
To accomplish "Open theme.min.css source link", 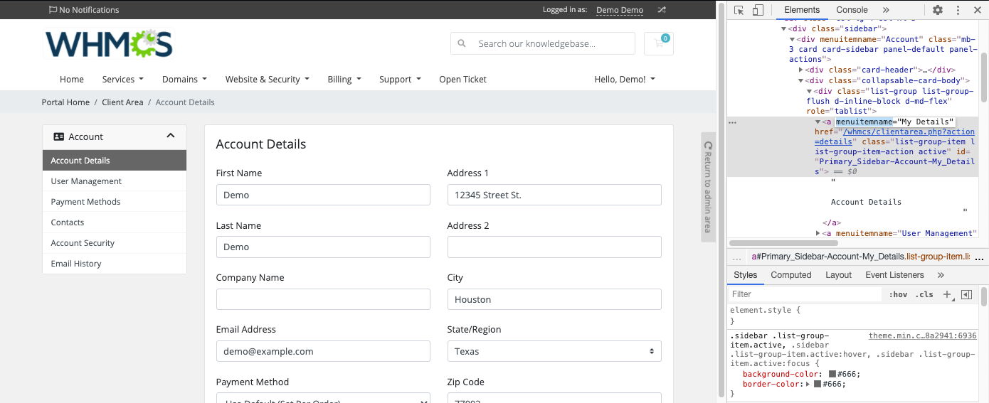I will [x=922, y=335].
